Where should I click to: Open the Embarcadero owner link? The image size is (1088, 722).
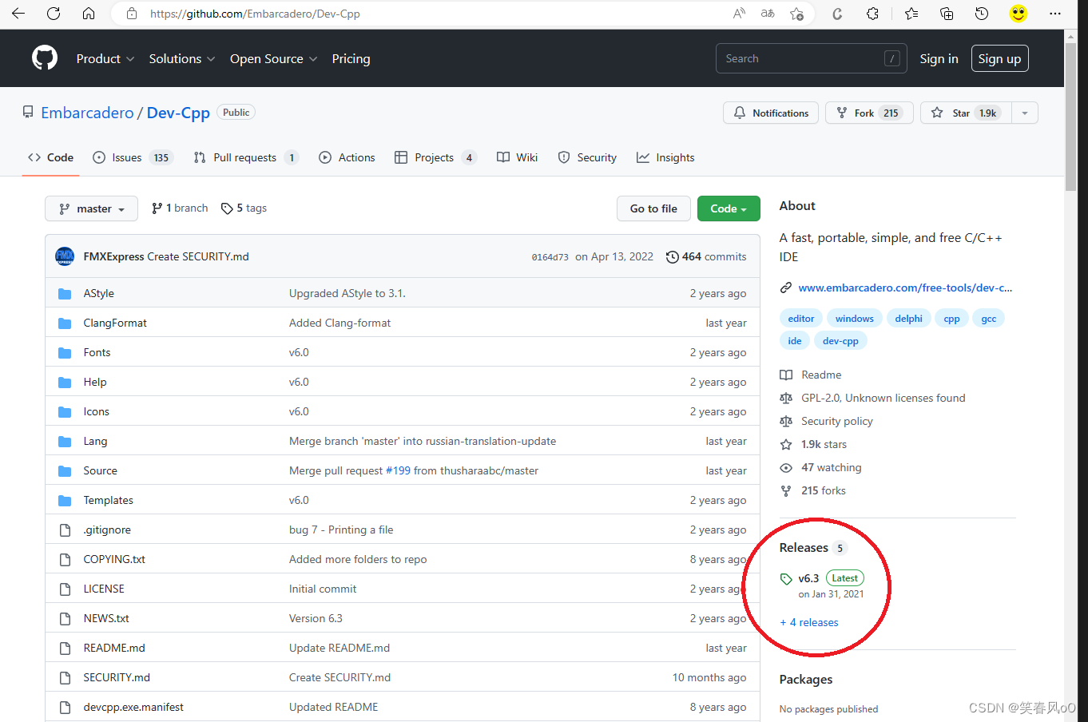coord(87,113)
